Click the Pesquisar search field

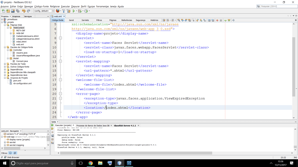[x=277, y=6]
